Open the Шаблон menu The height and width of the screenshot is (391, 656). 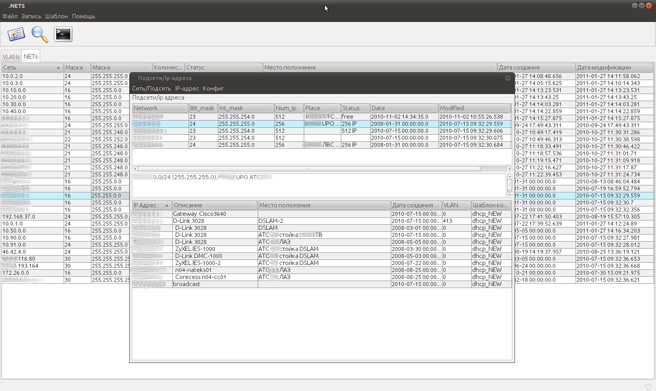(x=56, y=16)
